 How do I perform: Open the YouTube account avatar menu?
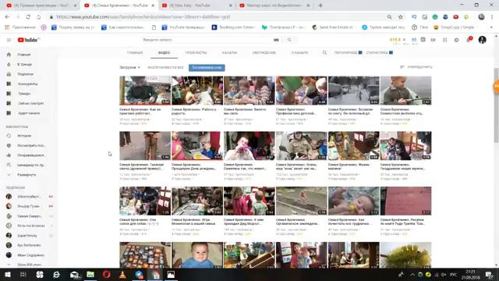pyautogui.click(x=482, y=40)
